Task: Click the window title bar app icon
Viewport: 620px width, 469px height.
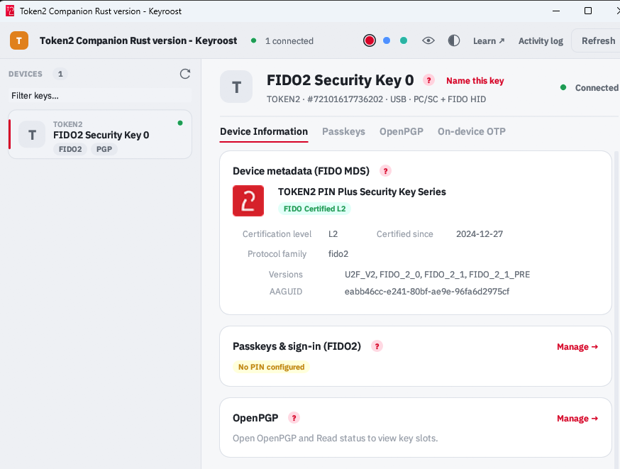Action: 10,11
